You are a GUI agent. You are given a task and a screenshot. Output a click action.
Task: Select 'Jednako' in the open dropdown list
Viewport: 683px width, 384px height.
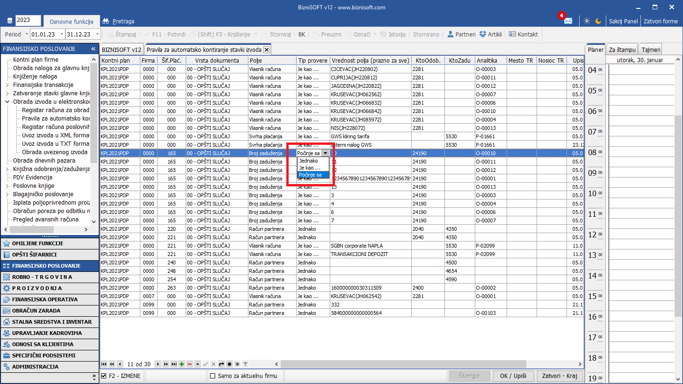point(309,161)
